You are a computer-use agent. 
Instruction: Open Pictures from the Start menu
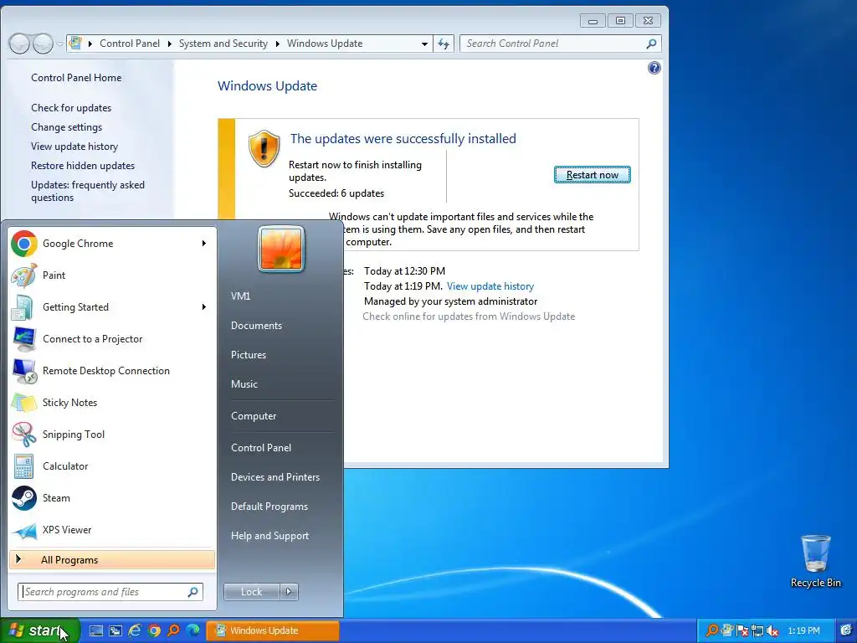(x=248, y=355)
